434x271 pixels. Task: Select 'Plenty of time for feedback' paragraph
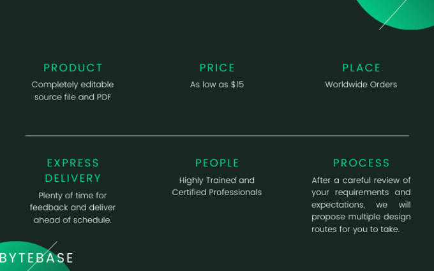(x=73, y=208)
